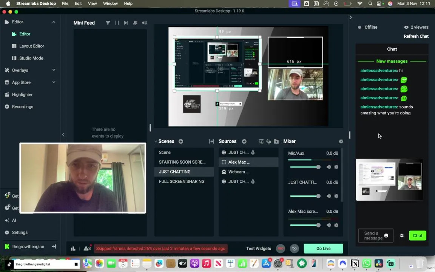The width and height of the screenshot is (435, 272).
Task: Collapse the left panel with arrow
Action: [x=63, y=134]
